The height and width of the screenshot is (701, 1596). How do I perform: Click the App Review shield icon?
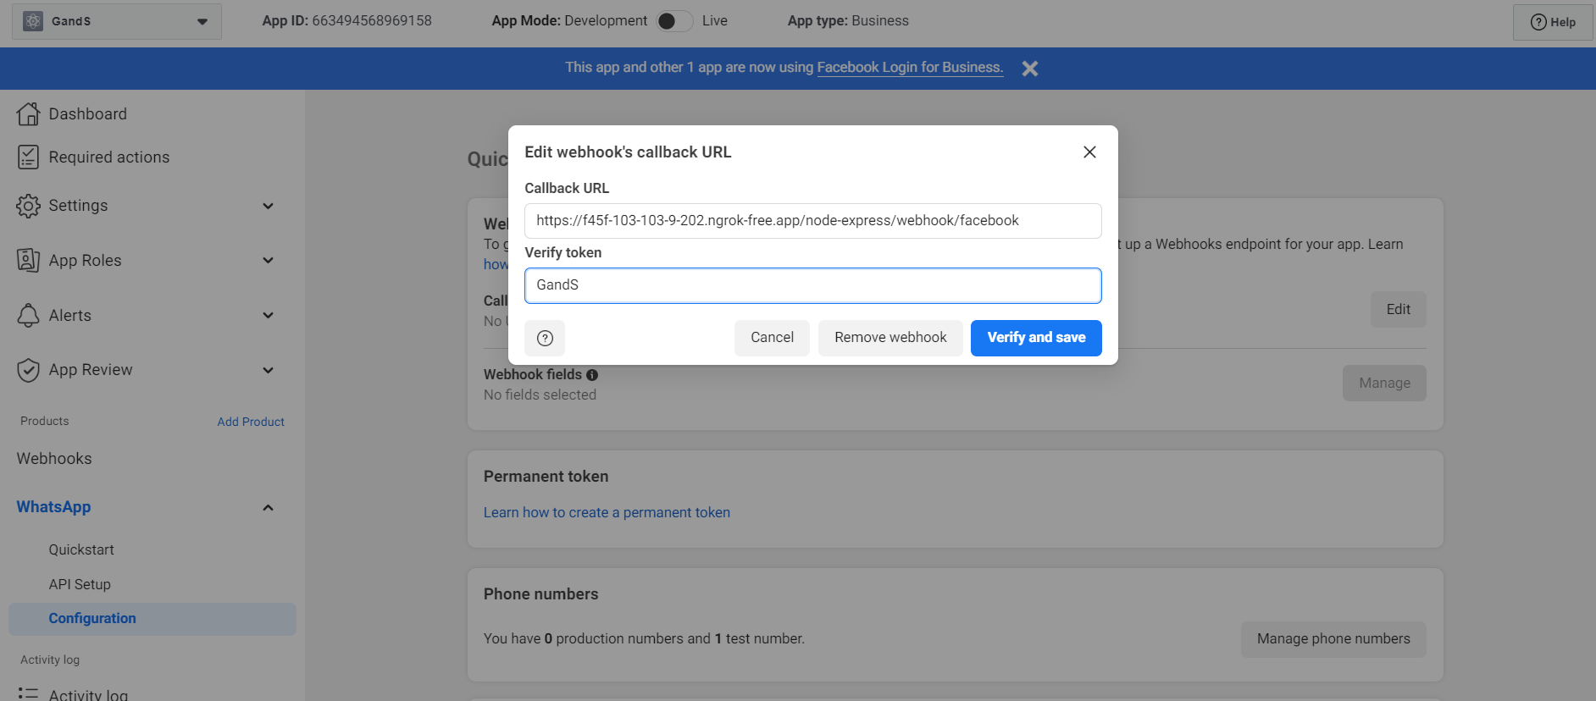(x=28, y=370)
